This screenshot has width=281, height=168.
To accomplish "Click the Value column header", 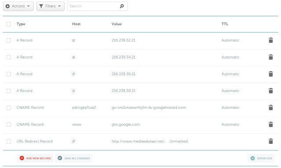I will (117, 24).
